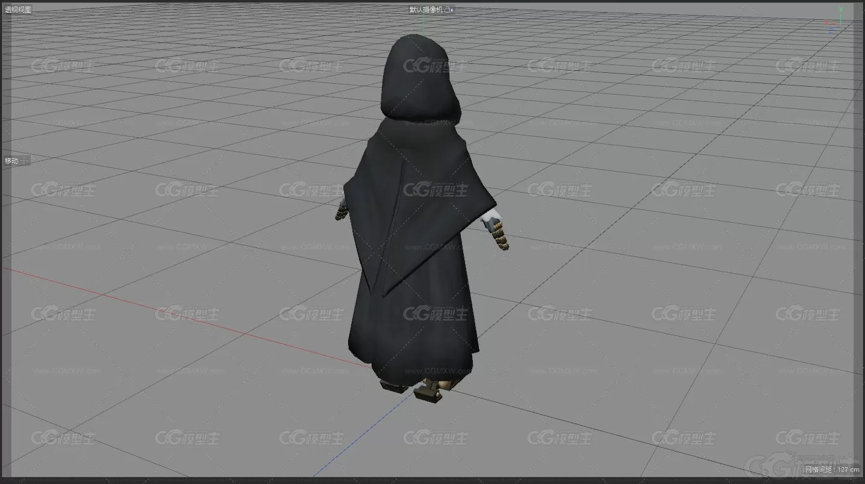Click the camera icon beside 默认摄像机
The width and height of the screenshot is (865, 484).
click(x=449, y=10)
